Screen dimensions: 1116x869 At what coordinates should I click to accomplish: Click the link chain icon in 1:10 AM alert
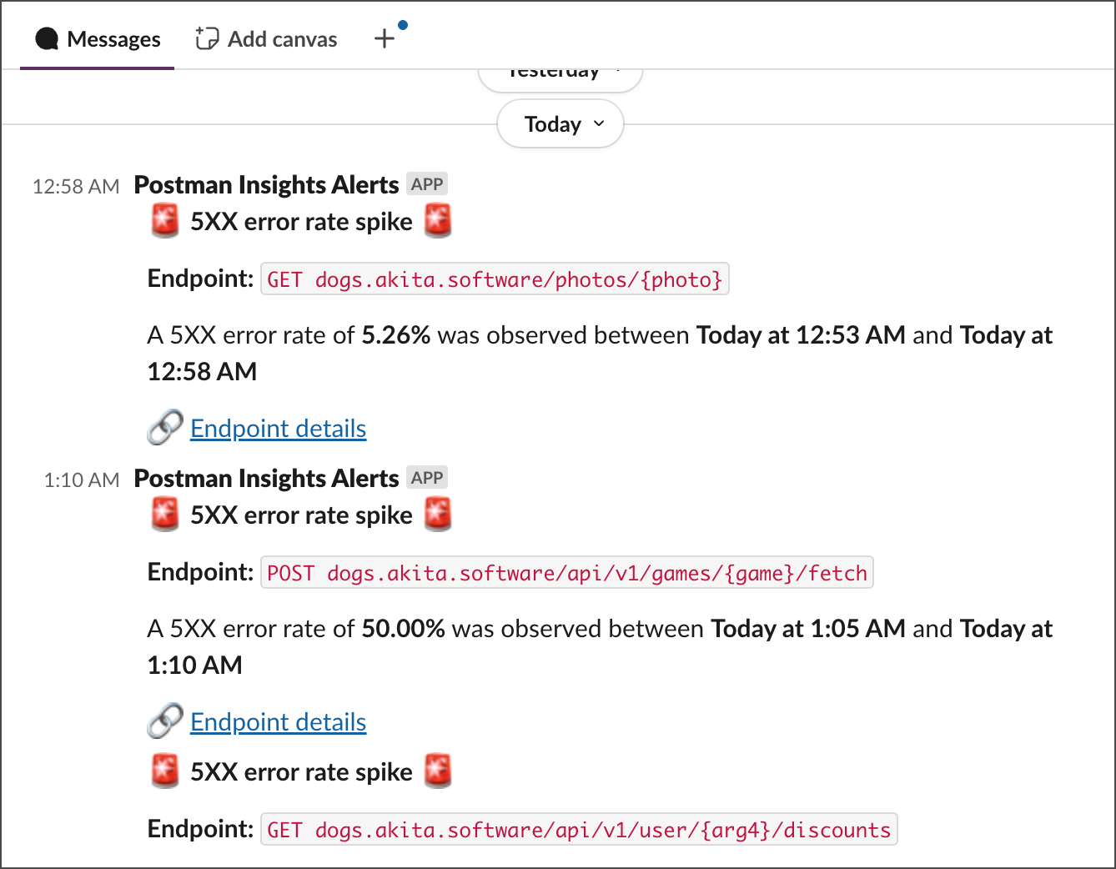165,721
